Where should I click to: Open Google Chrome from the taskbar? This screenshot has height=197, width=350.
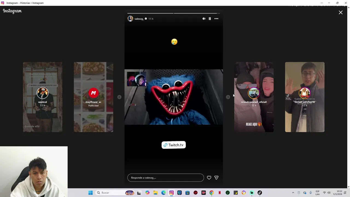tap(211, 193)
